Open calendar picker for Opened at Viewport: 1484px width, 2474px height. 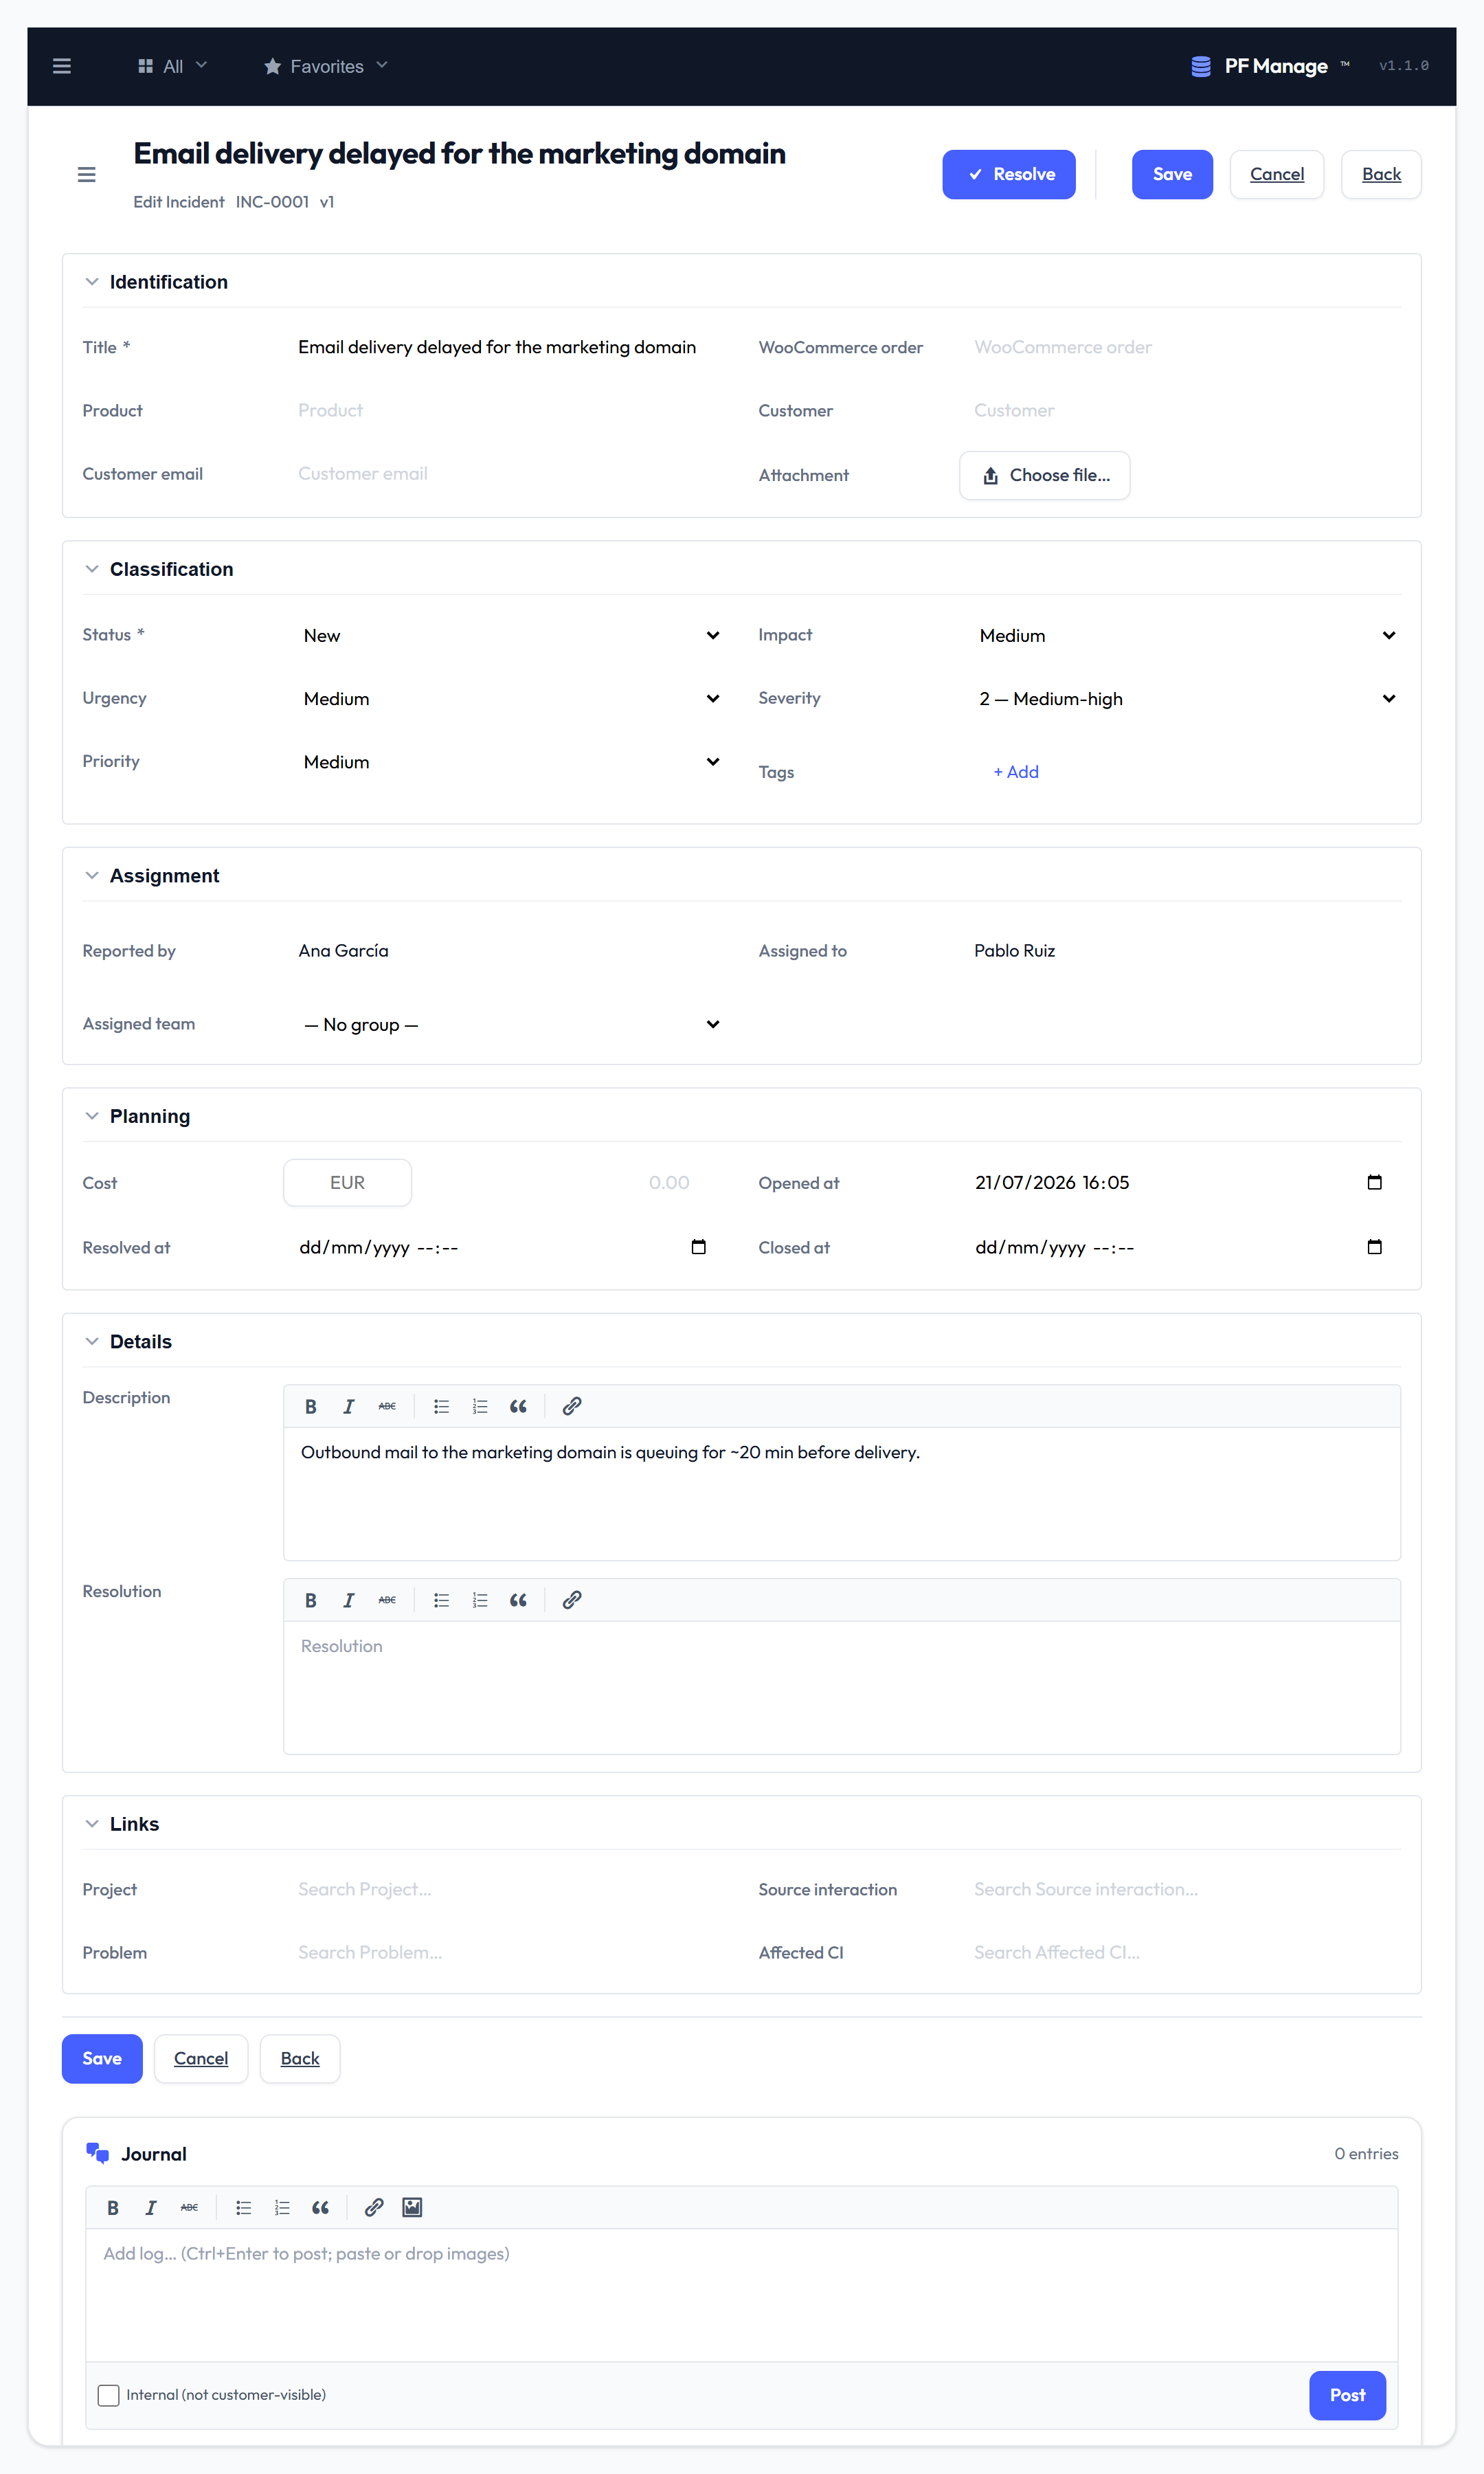click(1374, 1182)
